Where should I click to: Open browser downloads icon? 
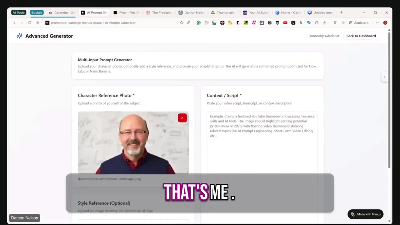[324, 23]
